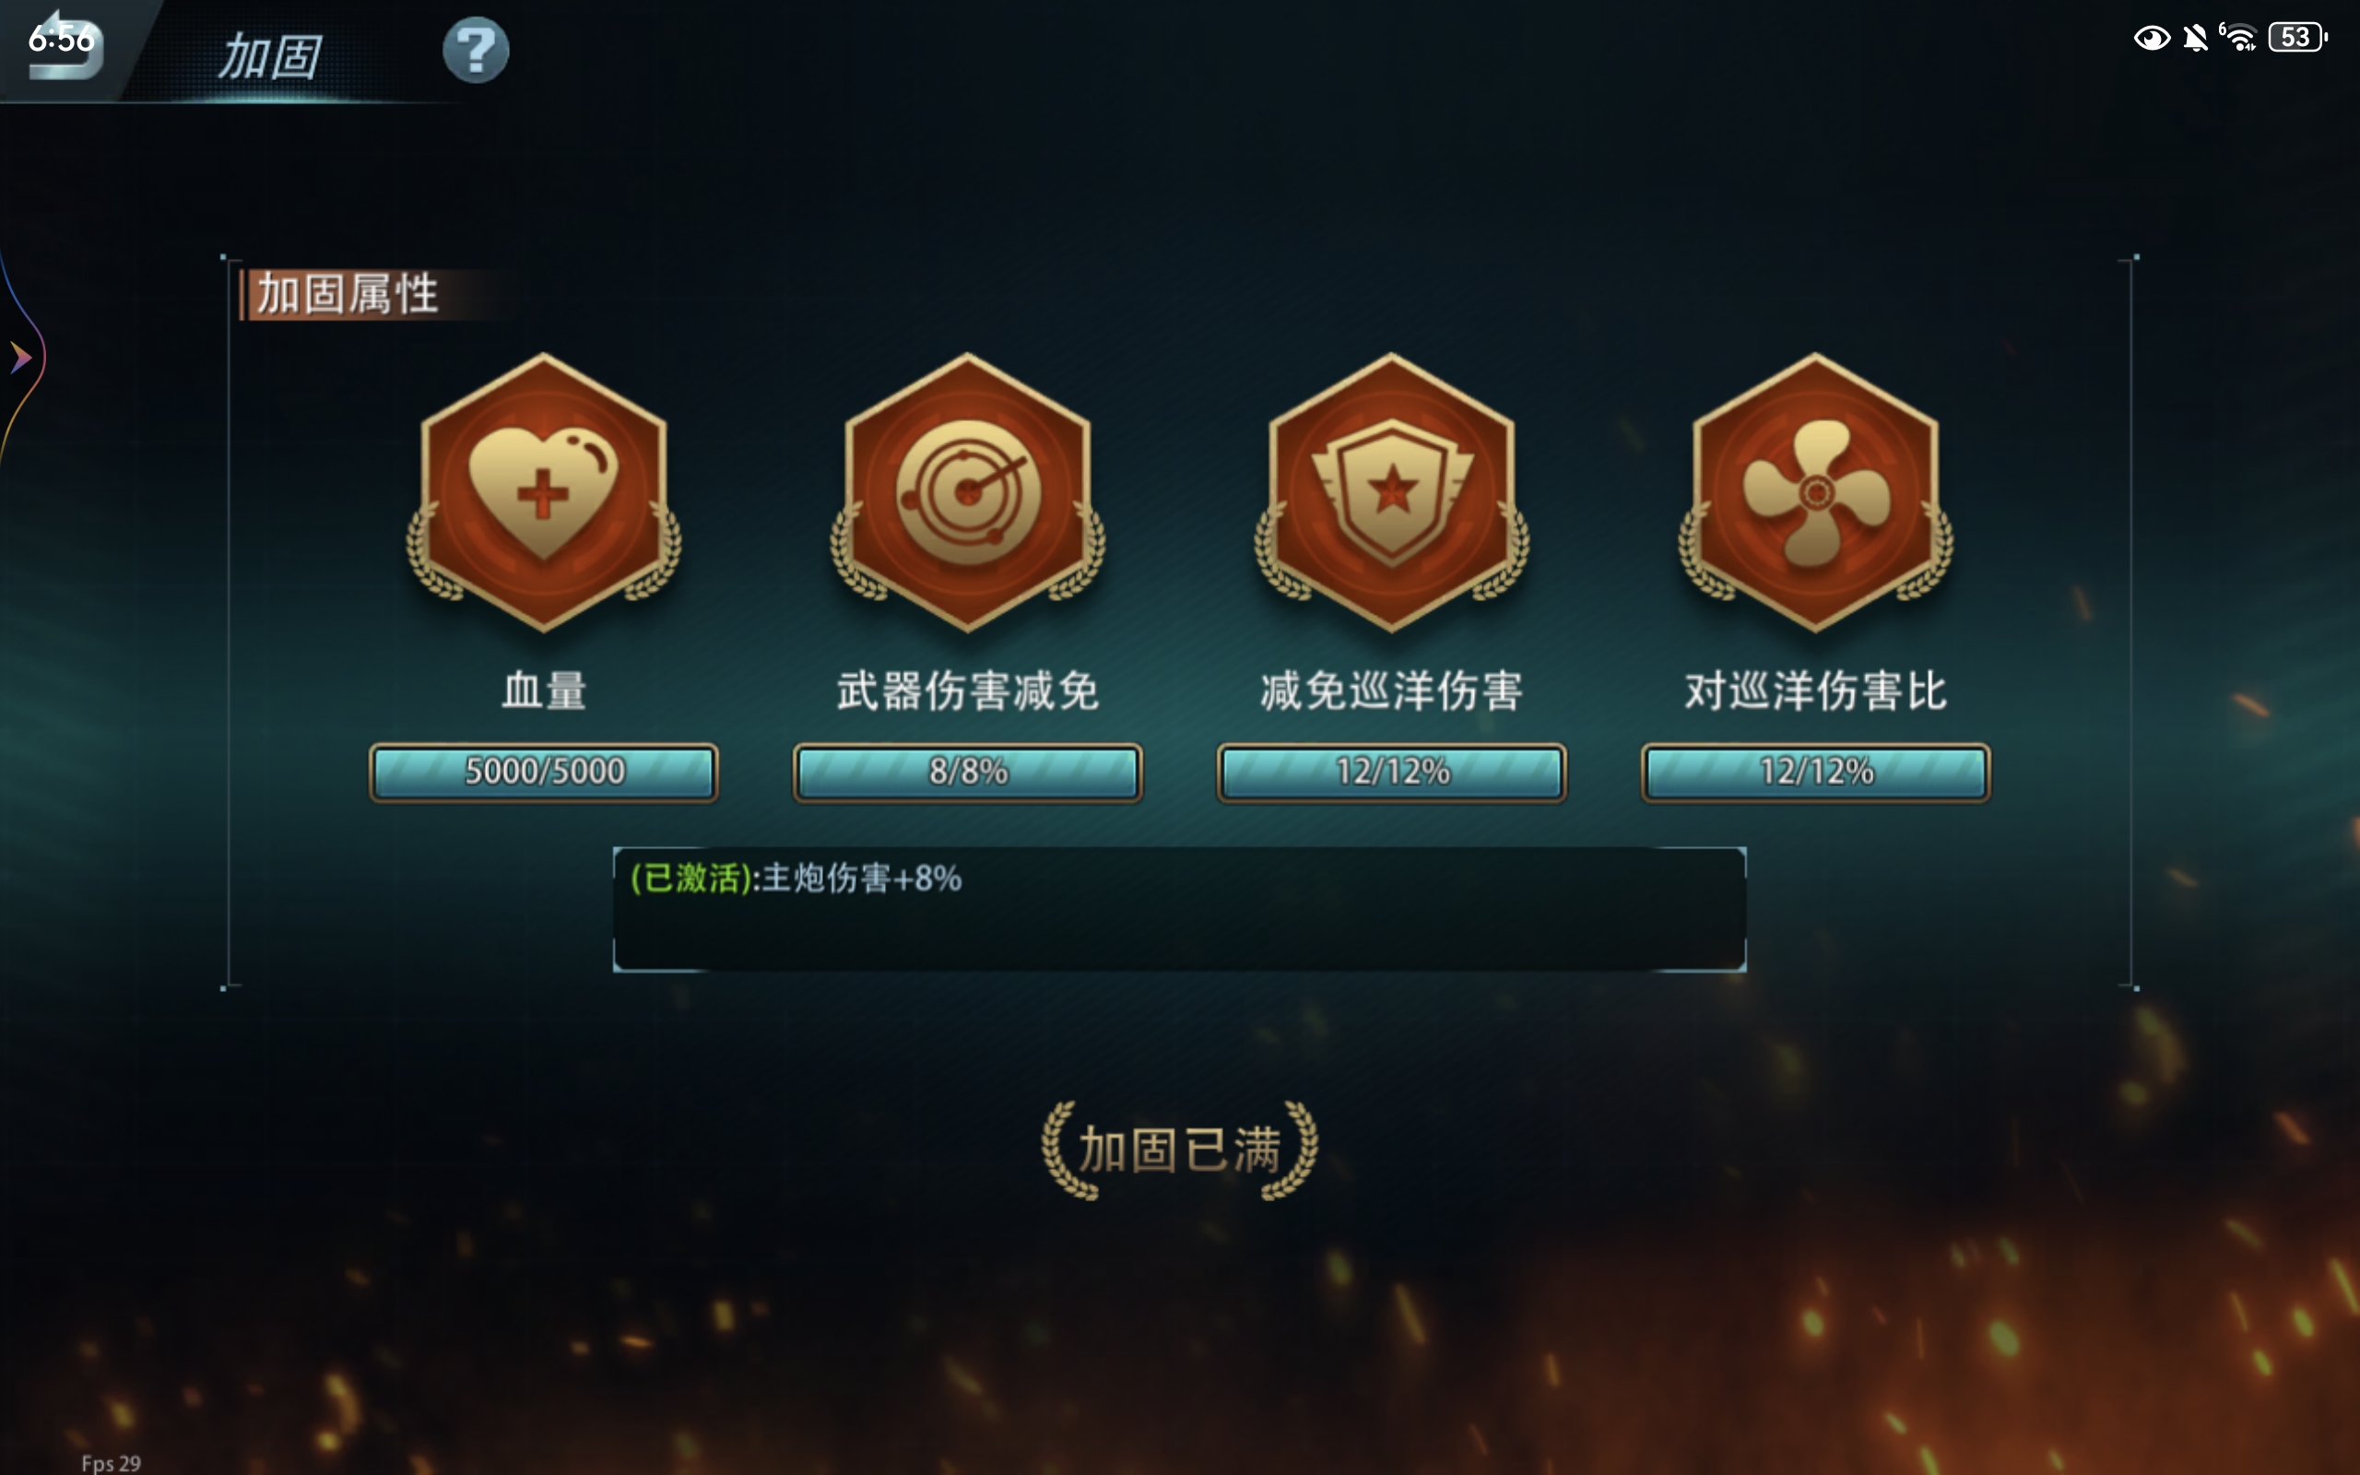This screenshot has width=2360, height=1475.
Task: Click the 12/12% bar under 减免巡洋伤害
Action: click(1392, 772)
